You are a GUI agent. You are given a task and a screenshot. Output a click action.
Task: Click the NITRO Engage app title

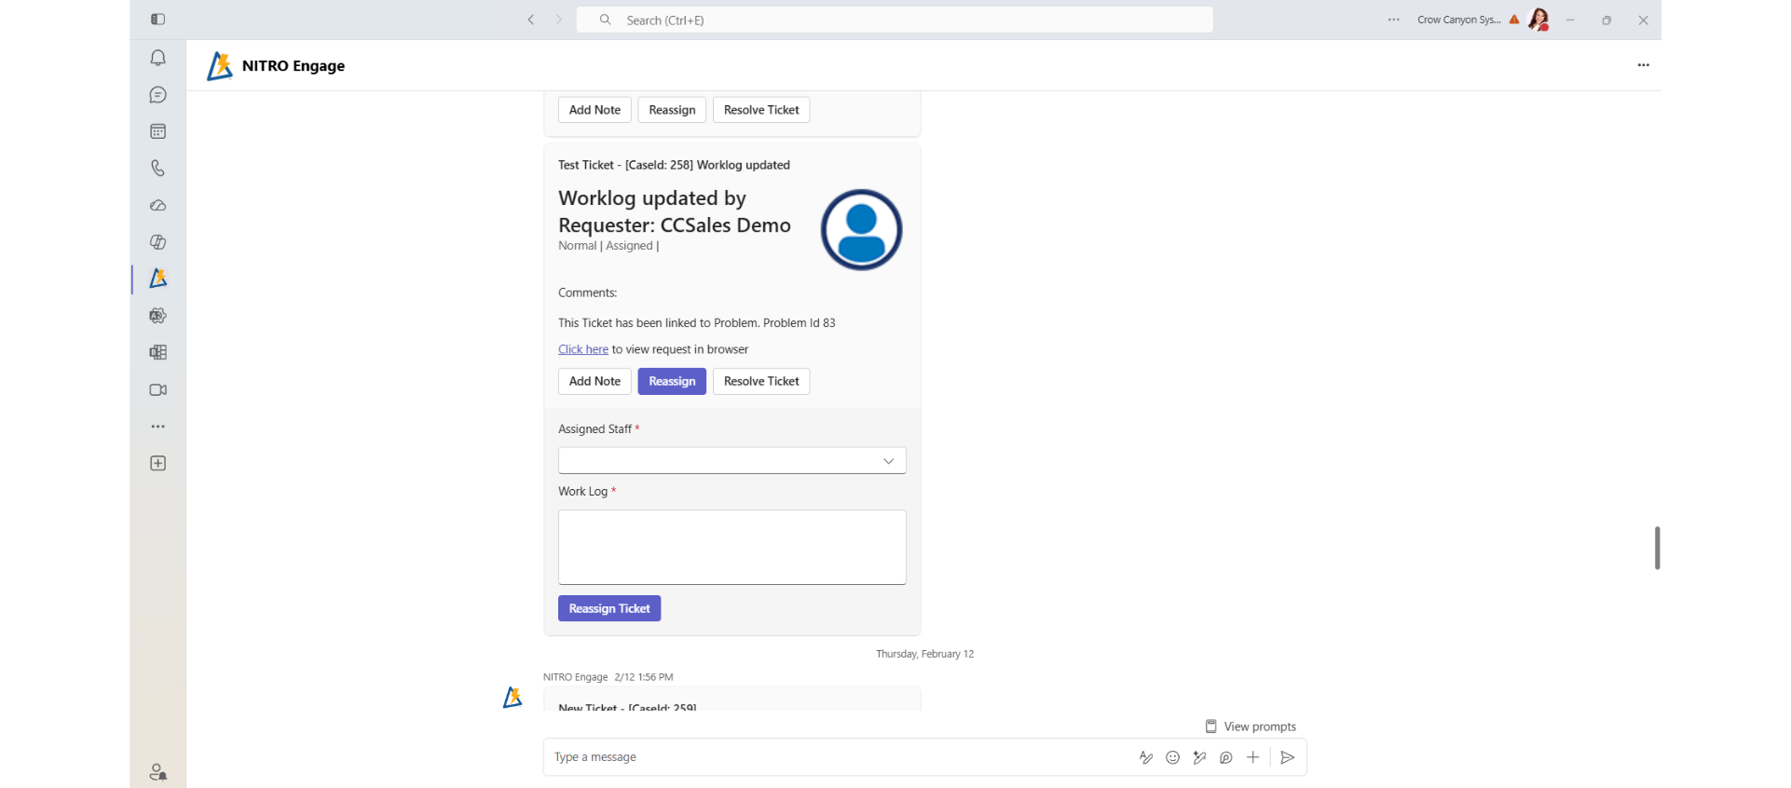(294, 66)
